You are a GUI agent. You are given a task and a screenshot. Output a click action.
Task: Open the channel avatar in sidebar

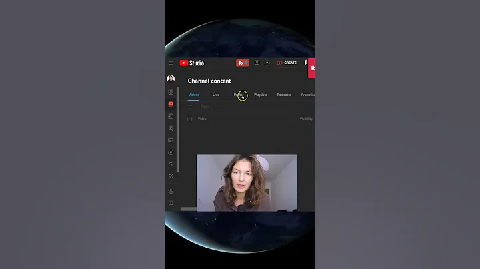point(171,79)
